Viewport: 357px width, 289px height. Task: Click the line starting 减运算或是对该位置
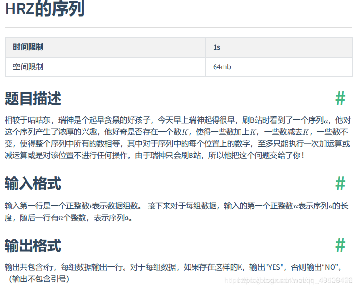[154, 156]
